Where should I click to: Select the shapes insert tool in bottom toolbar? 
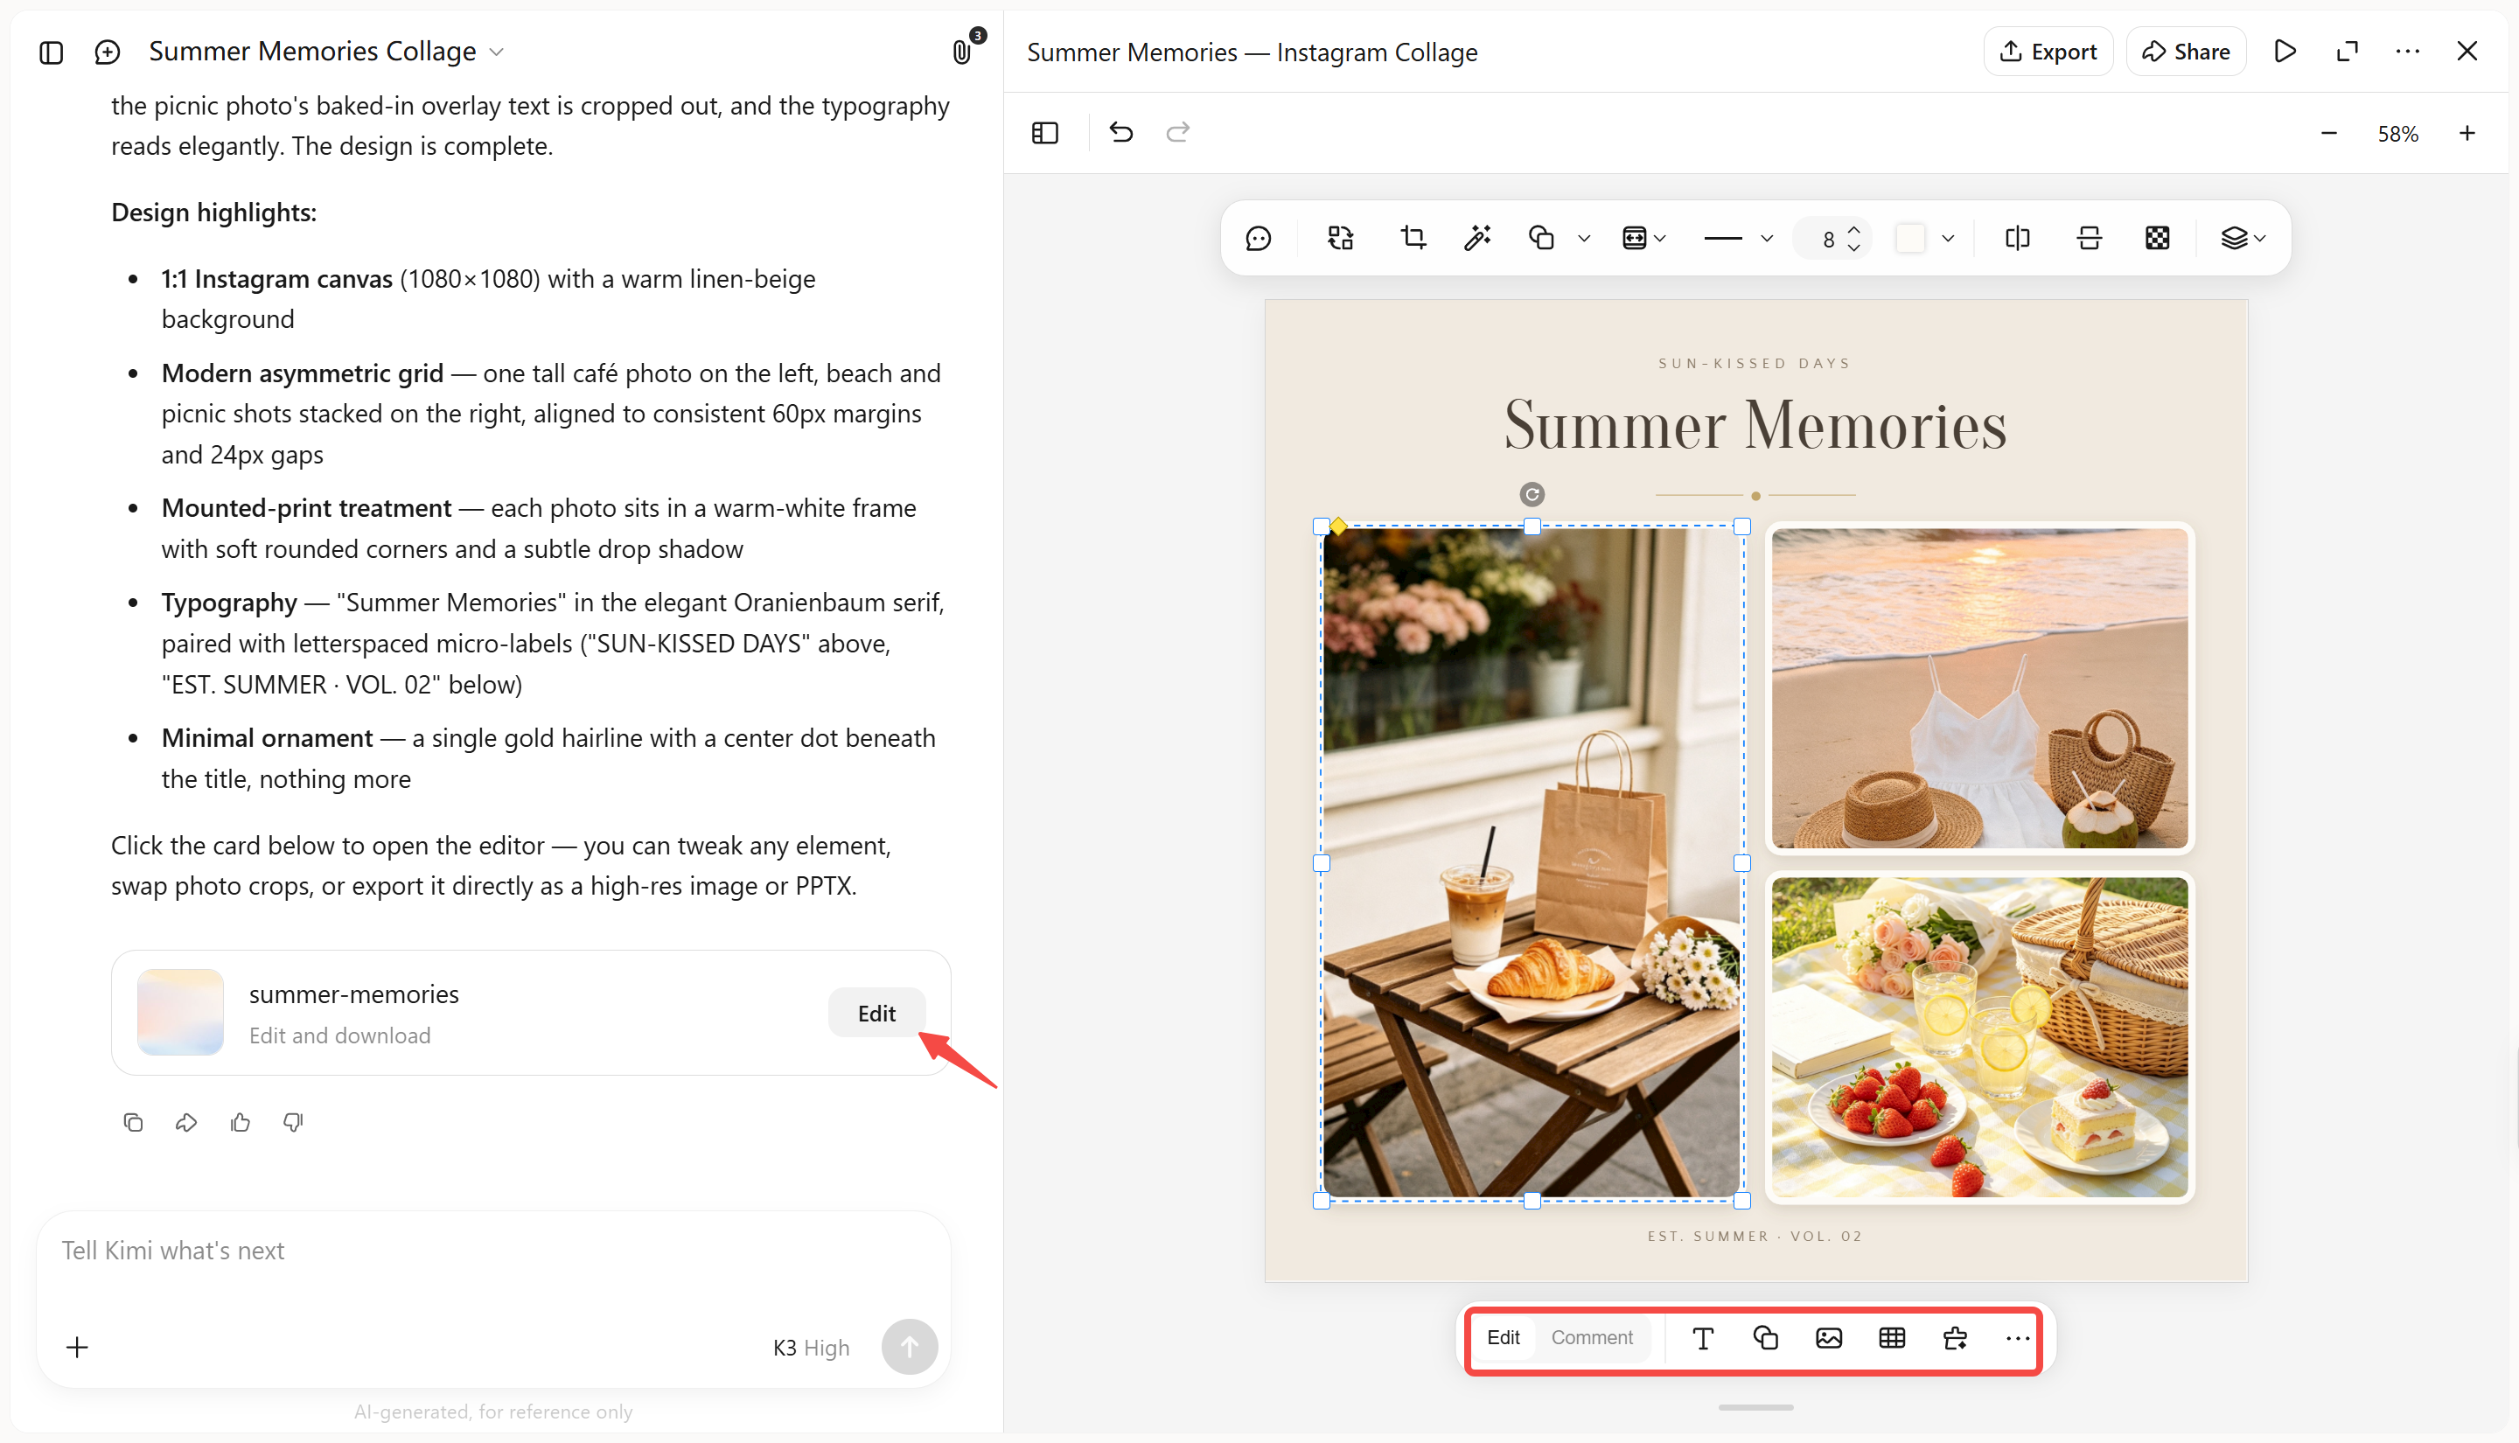tap(1766, 1338)
